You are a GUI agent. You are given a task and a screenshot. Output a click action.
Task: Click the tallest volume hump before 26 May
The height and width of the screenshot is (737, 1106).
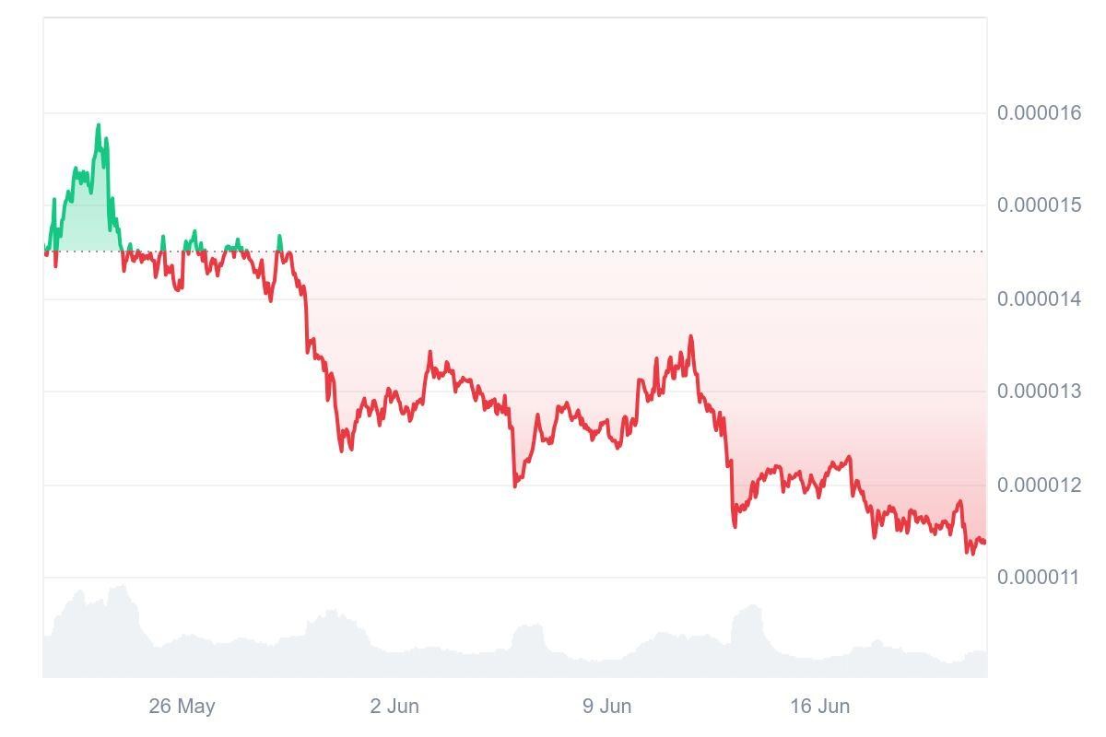coord(120,590)
